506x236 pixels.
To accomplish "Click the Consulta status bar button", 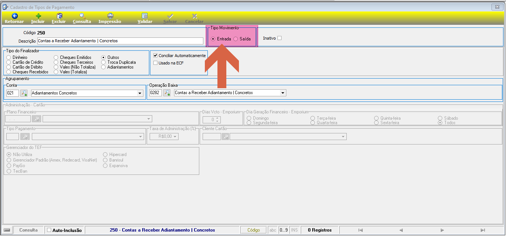I will click(29, 230).
